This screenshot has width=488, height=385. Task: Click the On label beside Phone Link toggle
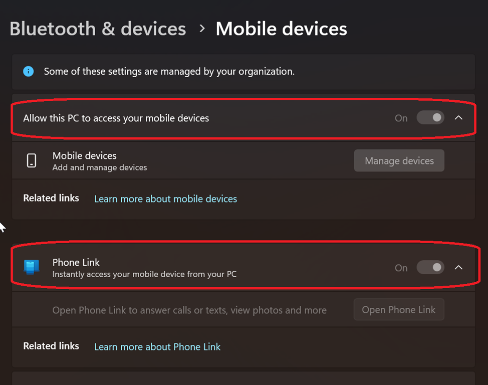[401, 268]
